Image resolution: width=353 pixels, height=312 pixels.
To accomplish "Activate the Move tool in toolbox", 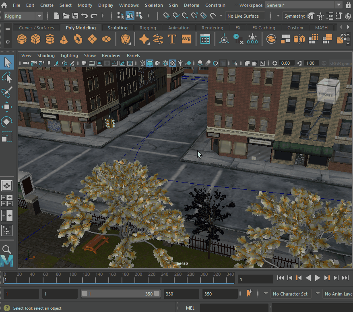I will [7, 107].
